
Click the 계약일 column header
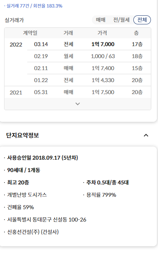[30, 33]
